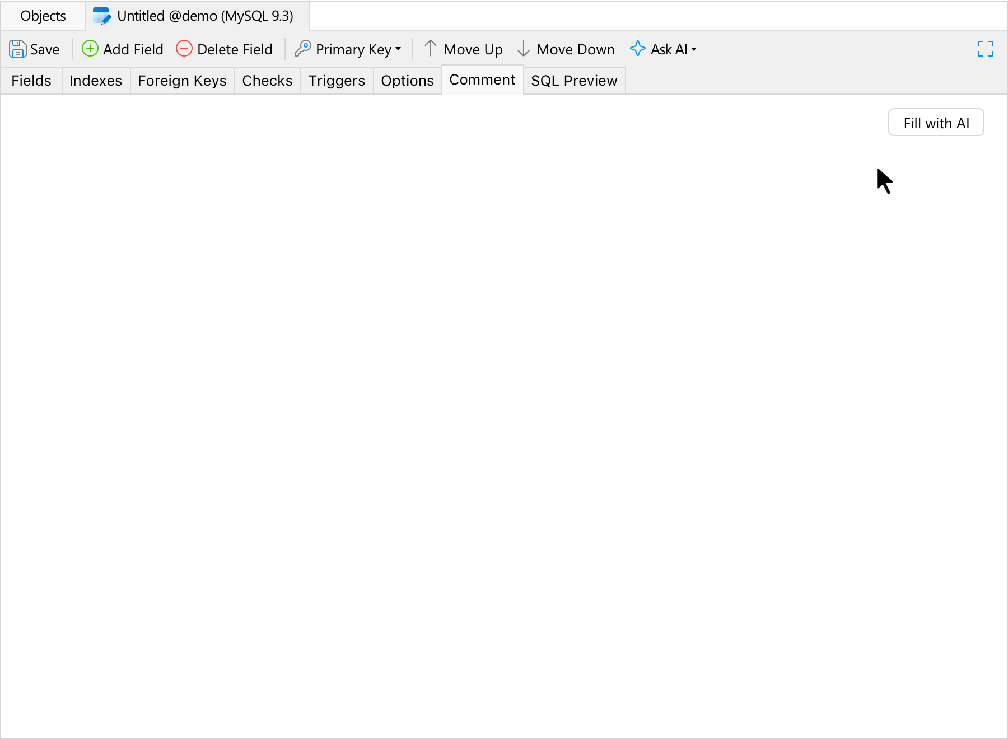1008x739 pixels.
Task: Click the table design icon on Untitled tab
Action: pos(102,16)
